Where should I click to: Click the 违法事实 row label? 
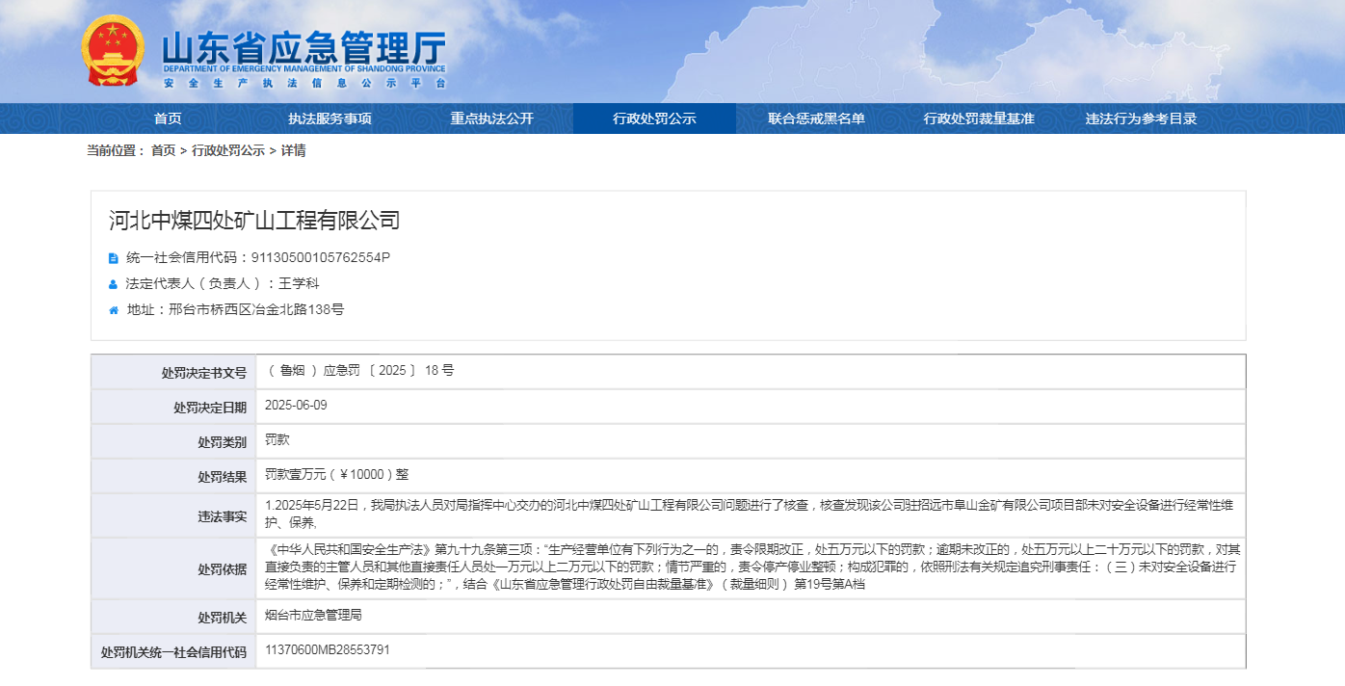click(x=222, y=517)
